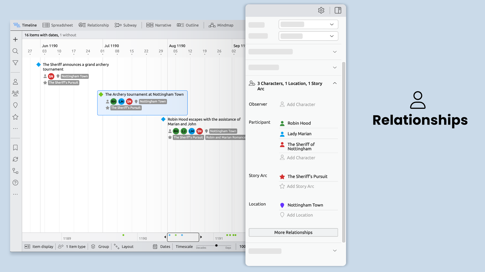485x272 pixels.
Task: Open the bookmark sidebar icon
Action: click(x=15, y=148)
